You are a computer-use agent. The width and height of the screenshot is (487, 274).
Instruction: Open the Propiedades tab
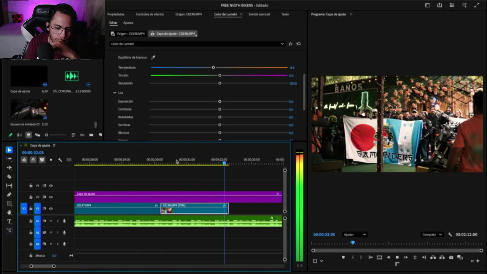pos(116,14)
